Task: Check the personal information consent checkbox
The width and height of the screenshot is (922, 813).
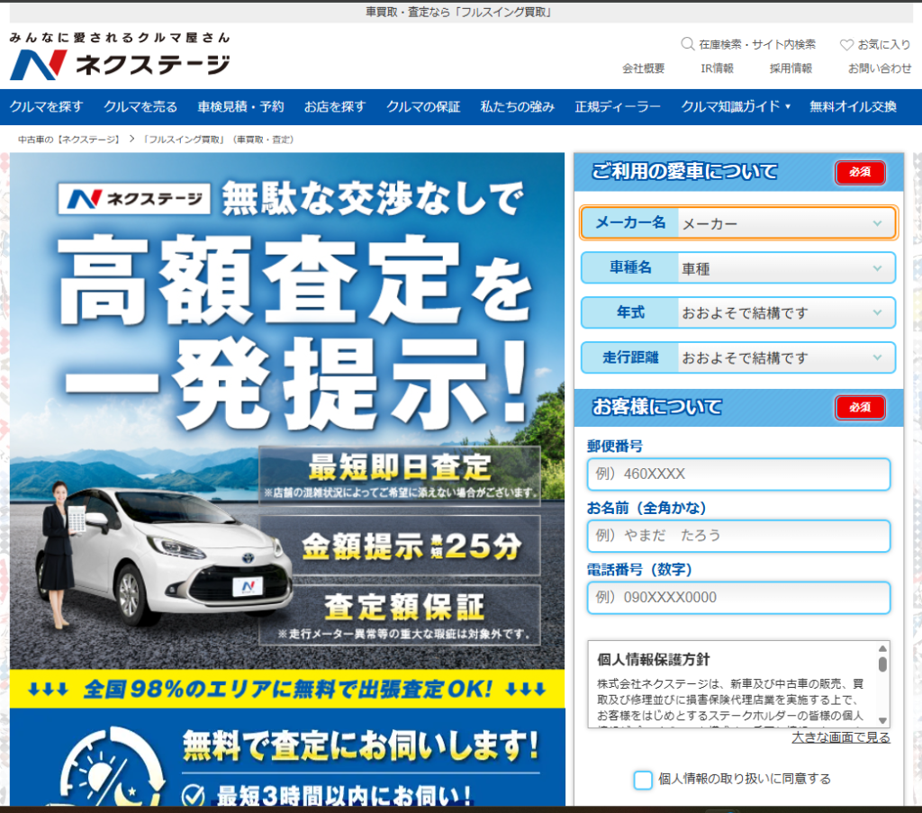Action: (643, 780)
